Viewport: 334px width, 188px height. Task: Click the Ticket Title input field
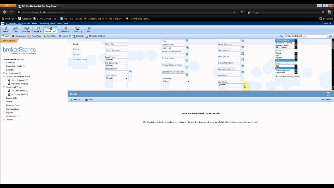pyautogui.click(x=117, y=48)
